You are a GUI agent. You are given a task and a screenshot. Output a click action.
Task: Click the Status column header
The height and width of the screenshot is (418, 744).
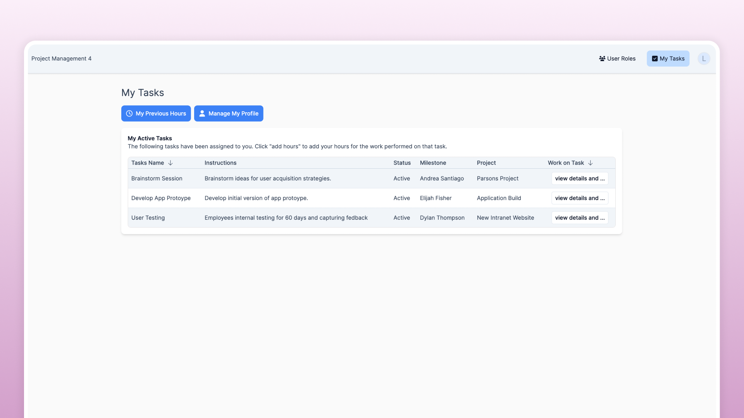(402, 163)
